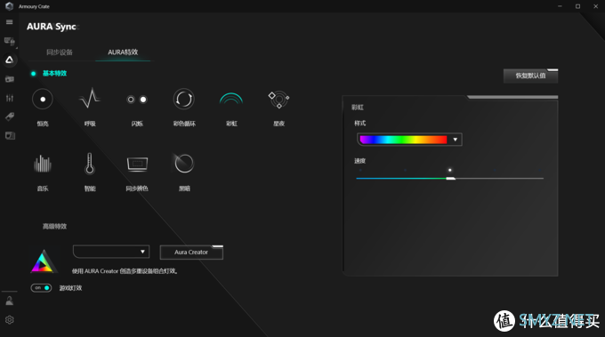Image resolution: width=605 pixels, height=337 pixels.
Task: Choose the 高级特效 advanced effects option
Action: 54,227
